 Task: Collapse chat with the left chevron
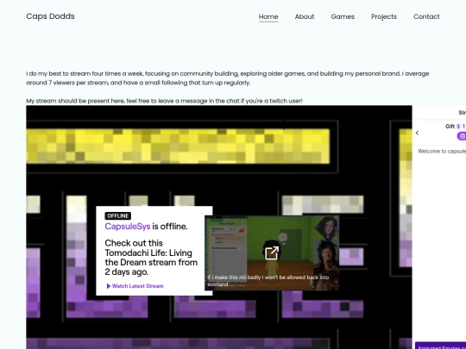(x=418, y=133)
